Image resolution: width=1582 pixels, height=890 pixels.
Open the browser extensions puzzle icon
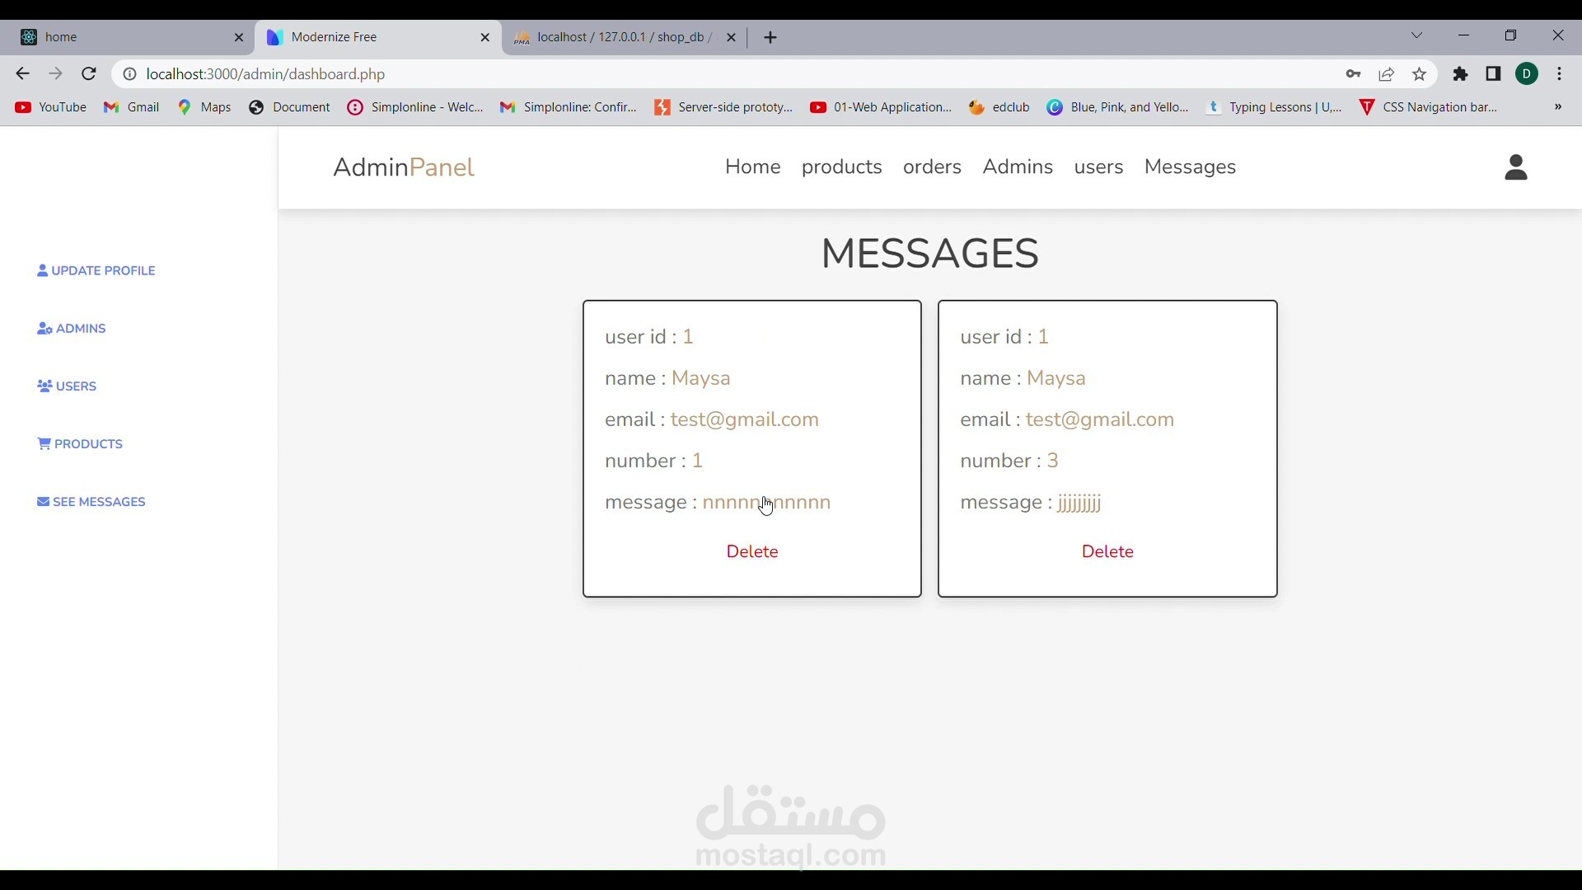click(x=1461, y=74)
